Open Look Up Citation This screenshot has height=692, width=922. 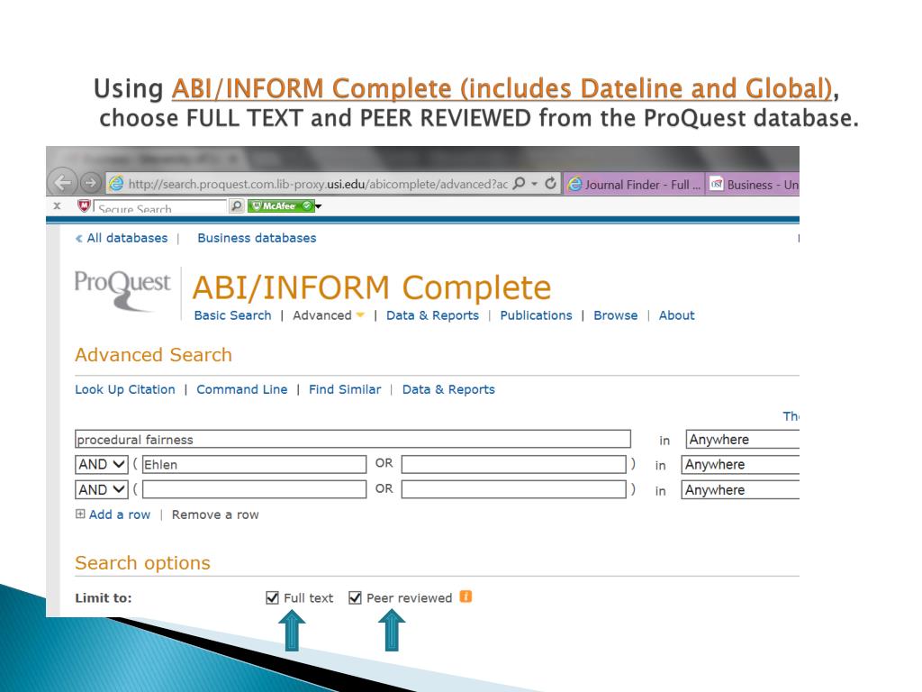[124, 389]
